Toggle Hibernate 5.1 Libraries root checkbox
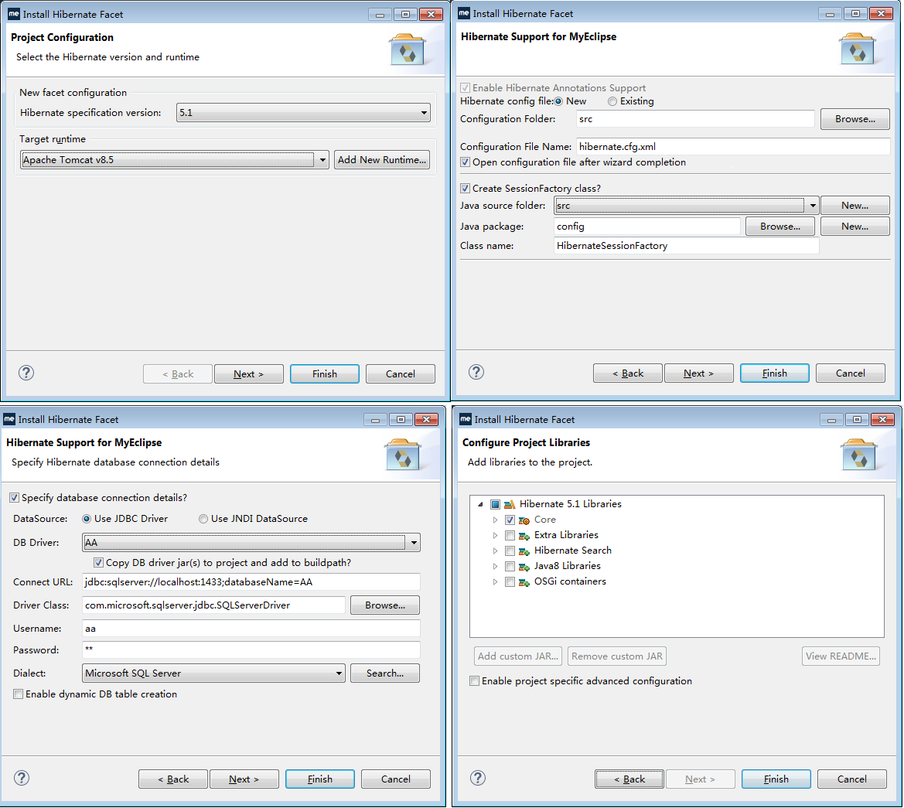Image resolution: width=904 pixels, height=808 pixels. (495, 504)
